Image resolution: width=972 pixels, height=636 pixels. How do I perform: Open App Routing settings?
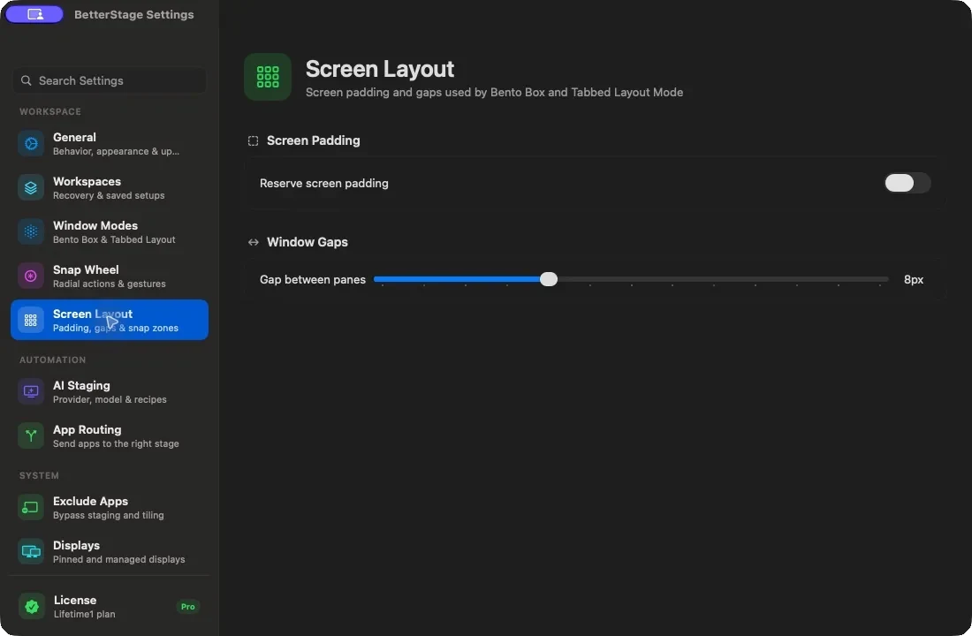tap(109, 435)
